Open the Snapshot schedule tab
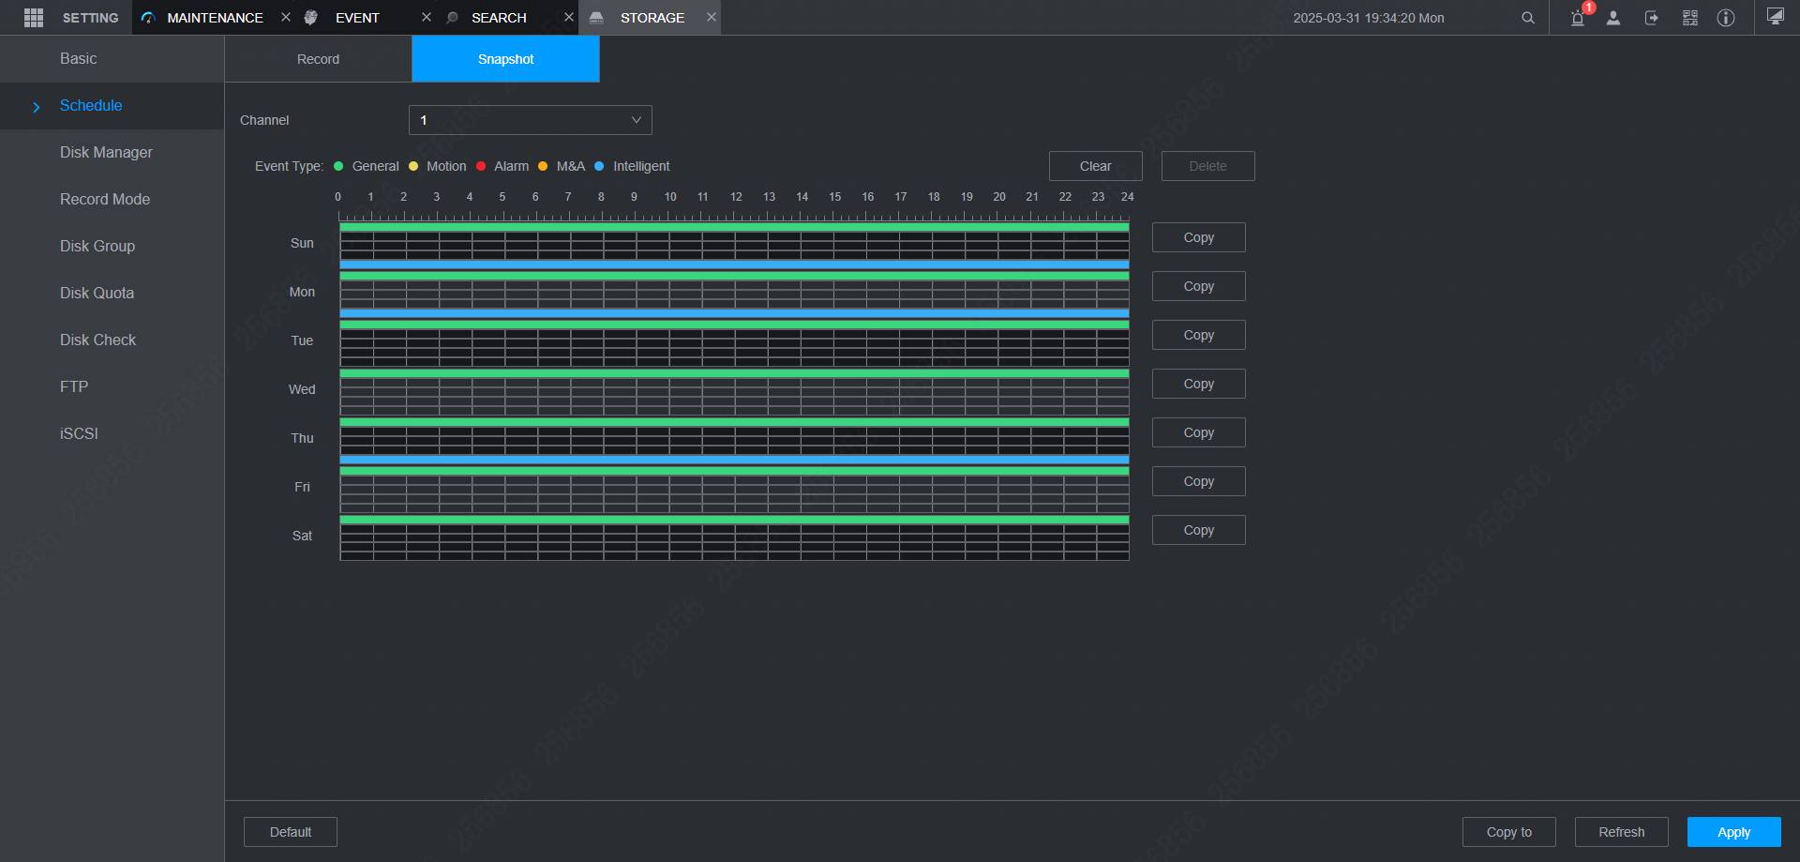Image resolution: width=1800 pixels, height=862 pixels. [x=506, y=59]
